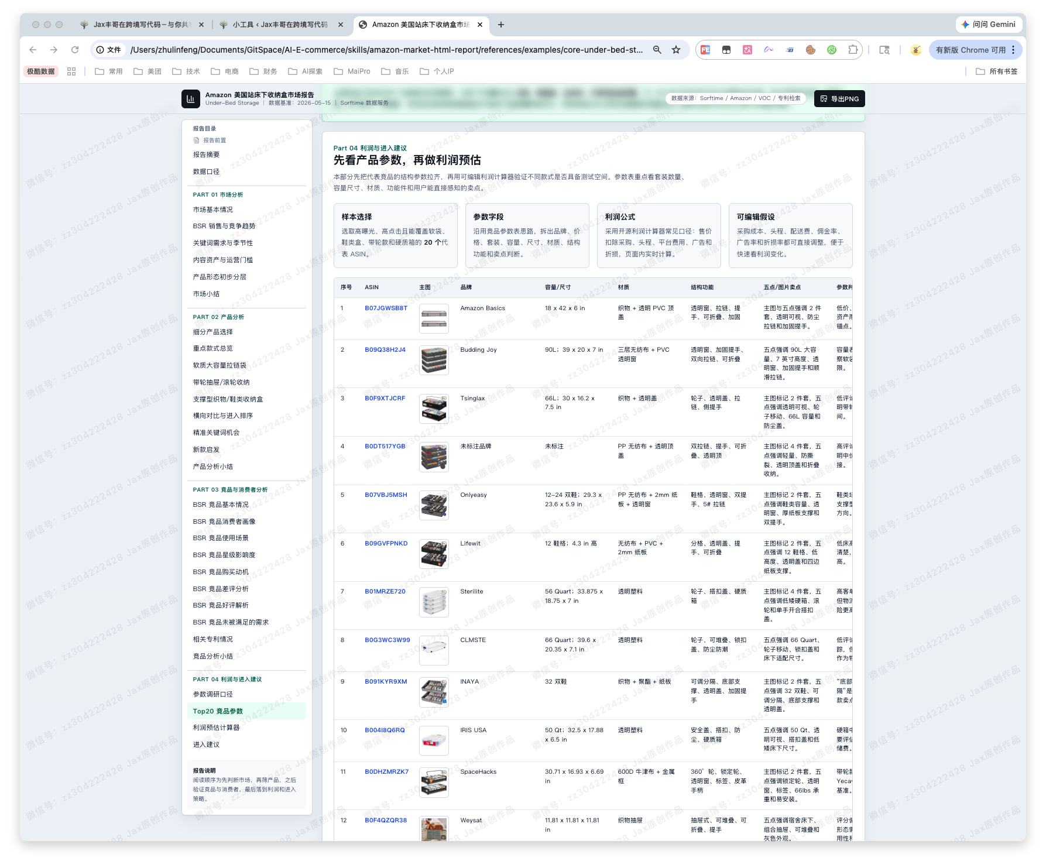Open the 电商 bookmarks folder

point(225,71)
